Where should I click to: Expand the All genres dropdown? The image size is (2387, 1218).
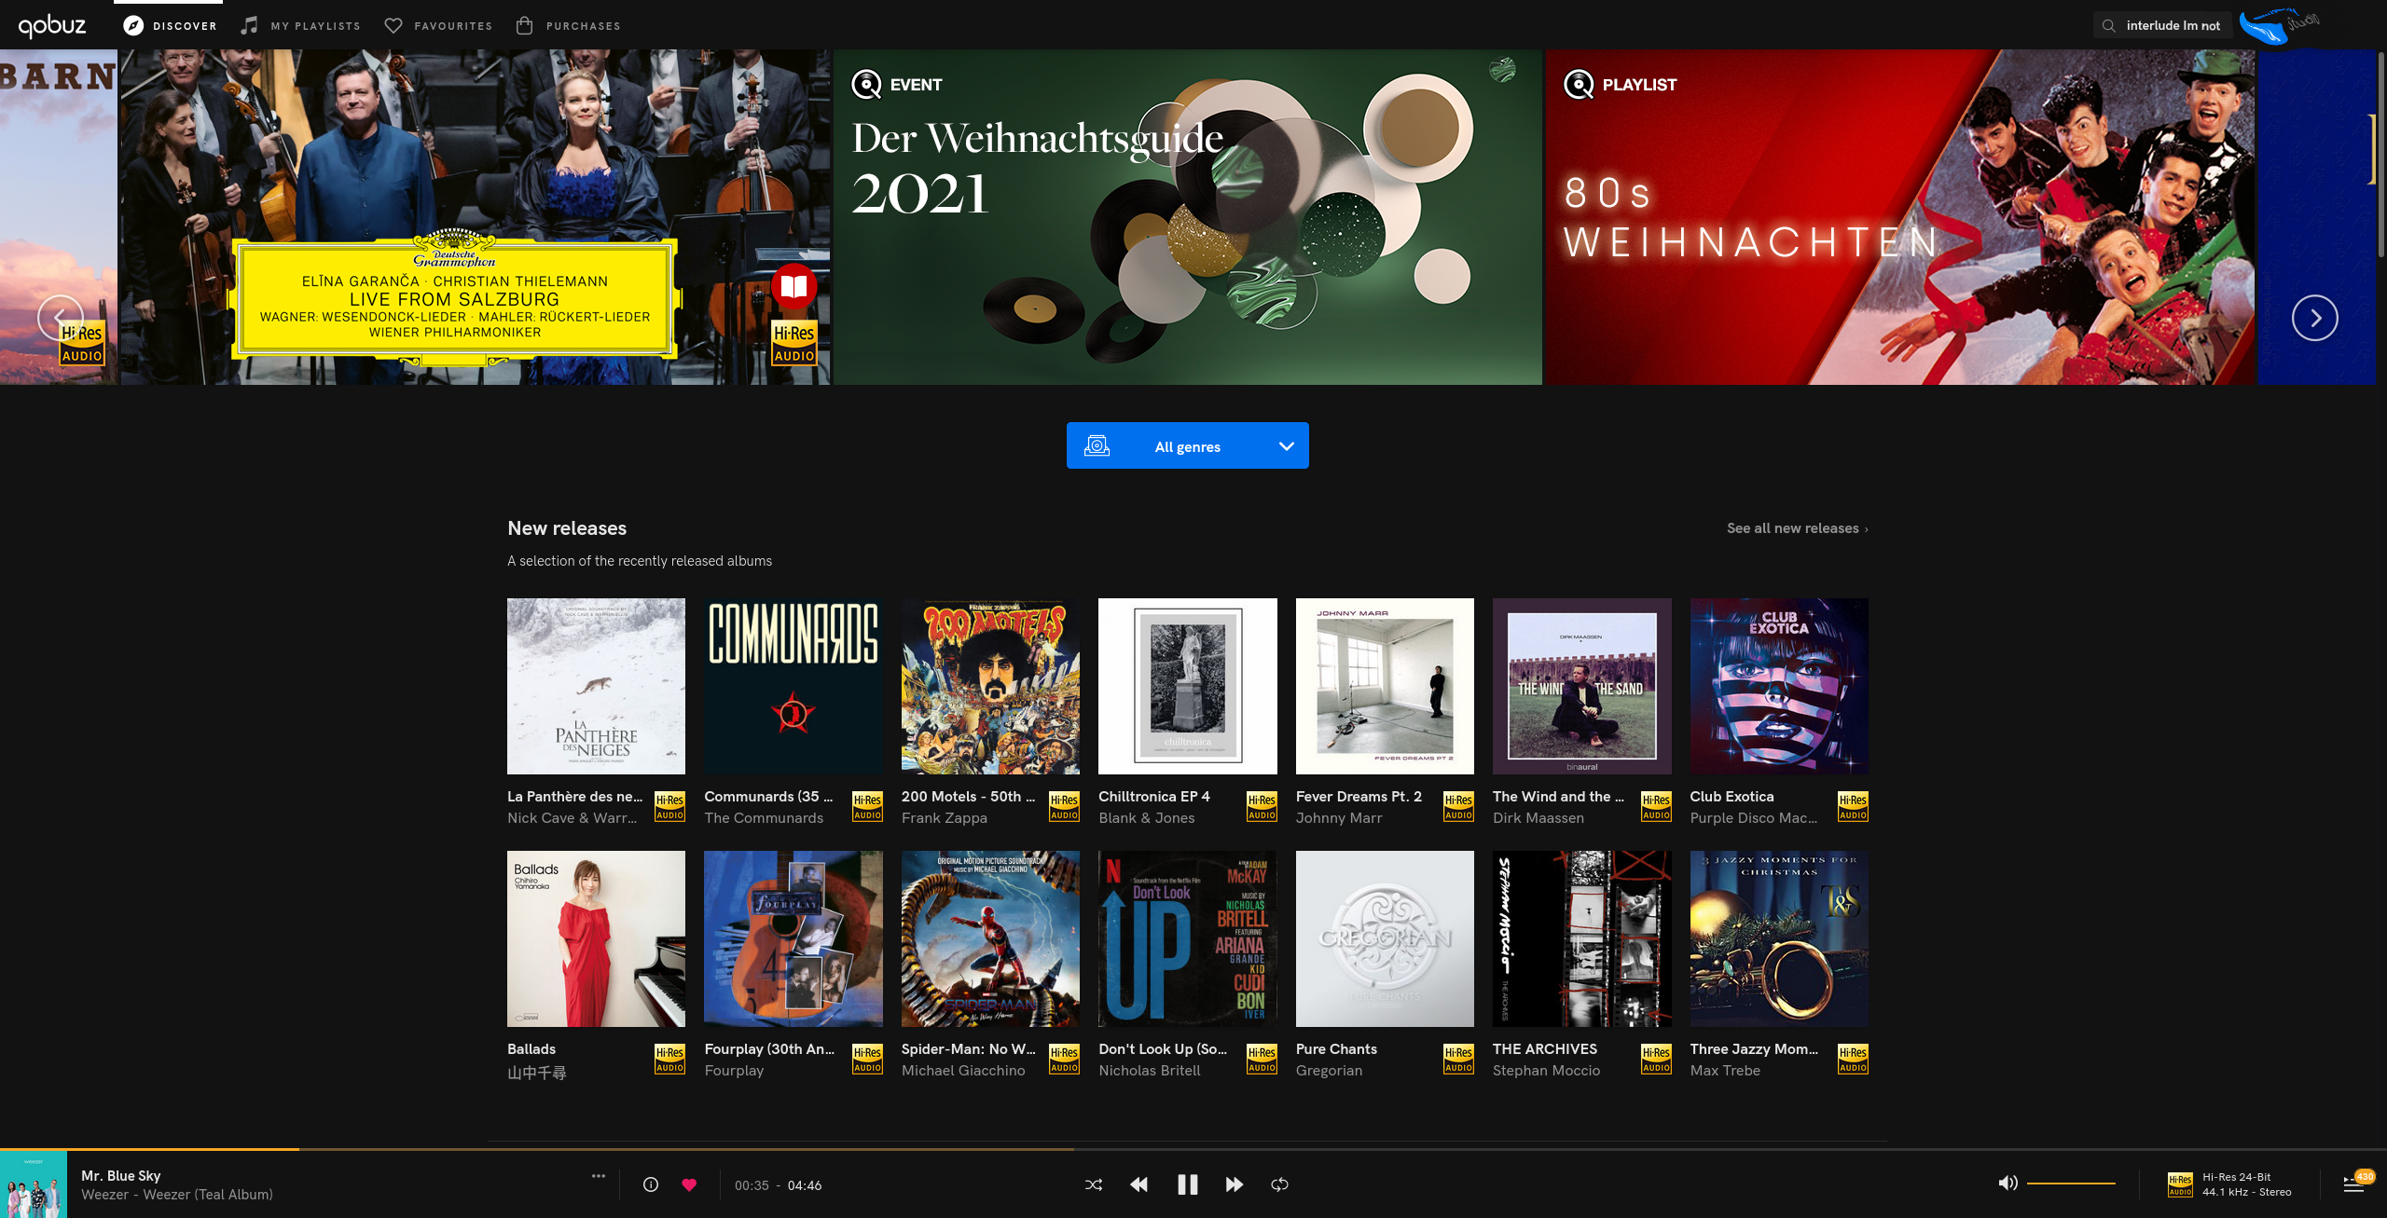(x=1187, y=445)
